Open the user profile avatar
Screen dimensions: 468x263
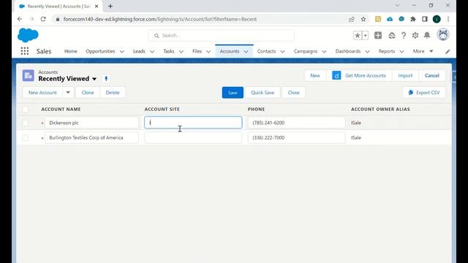tap(443, 34)
